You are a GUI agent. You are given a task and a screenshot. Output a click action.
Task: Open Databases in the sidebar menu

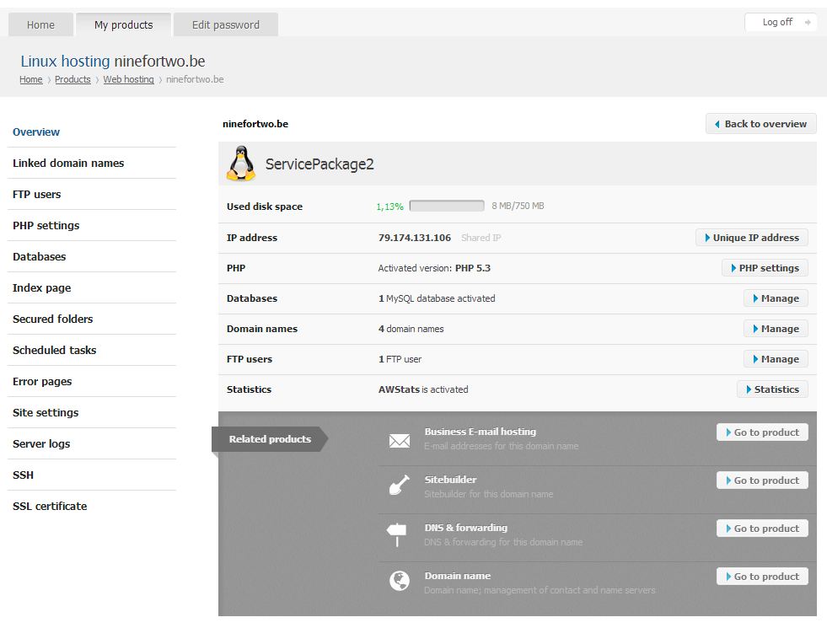pos(40,256)
